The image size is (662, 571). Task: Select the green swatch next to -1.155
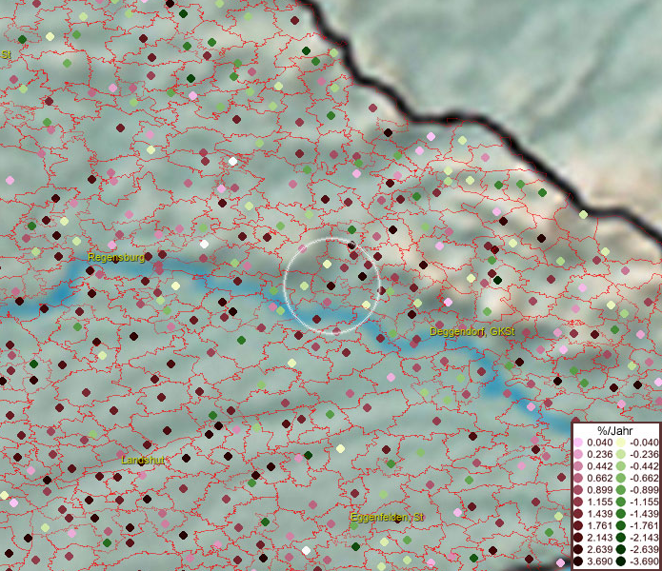621,502
